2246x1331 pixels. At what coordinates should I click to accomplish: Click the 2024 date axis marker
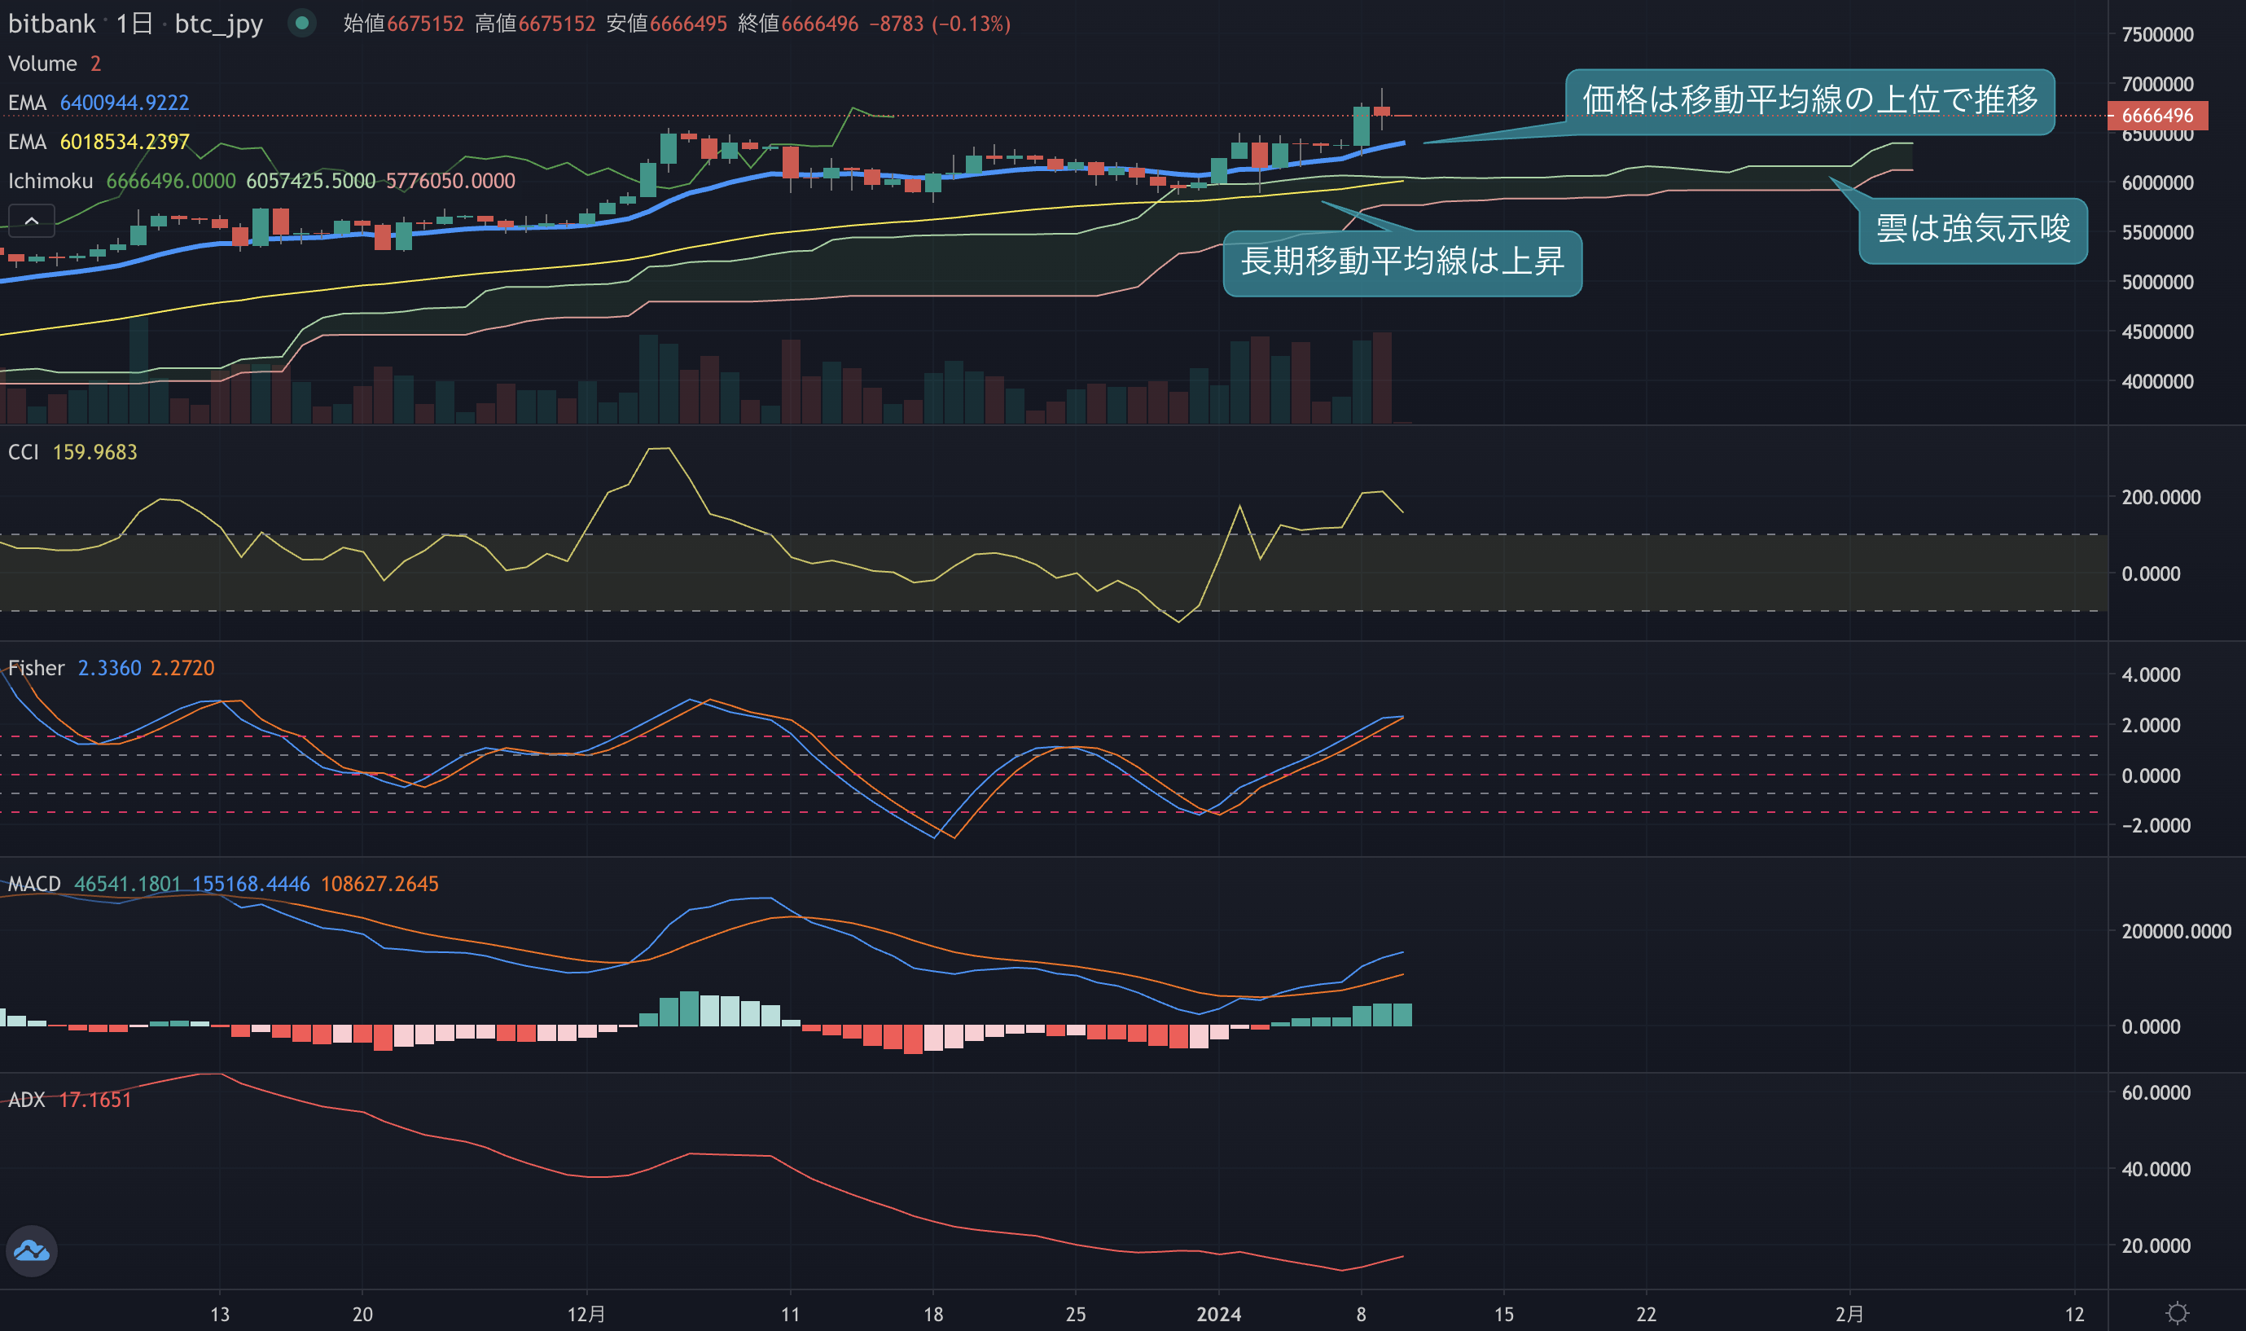(x=1218, y=1314)
